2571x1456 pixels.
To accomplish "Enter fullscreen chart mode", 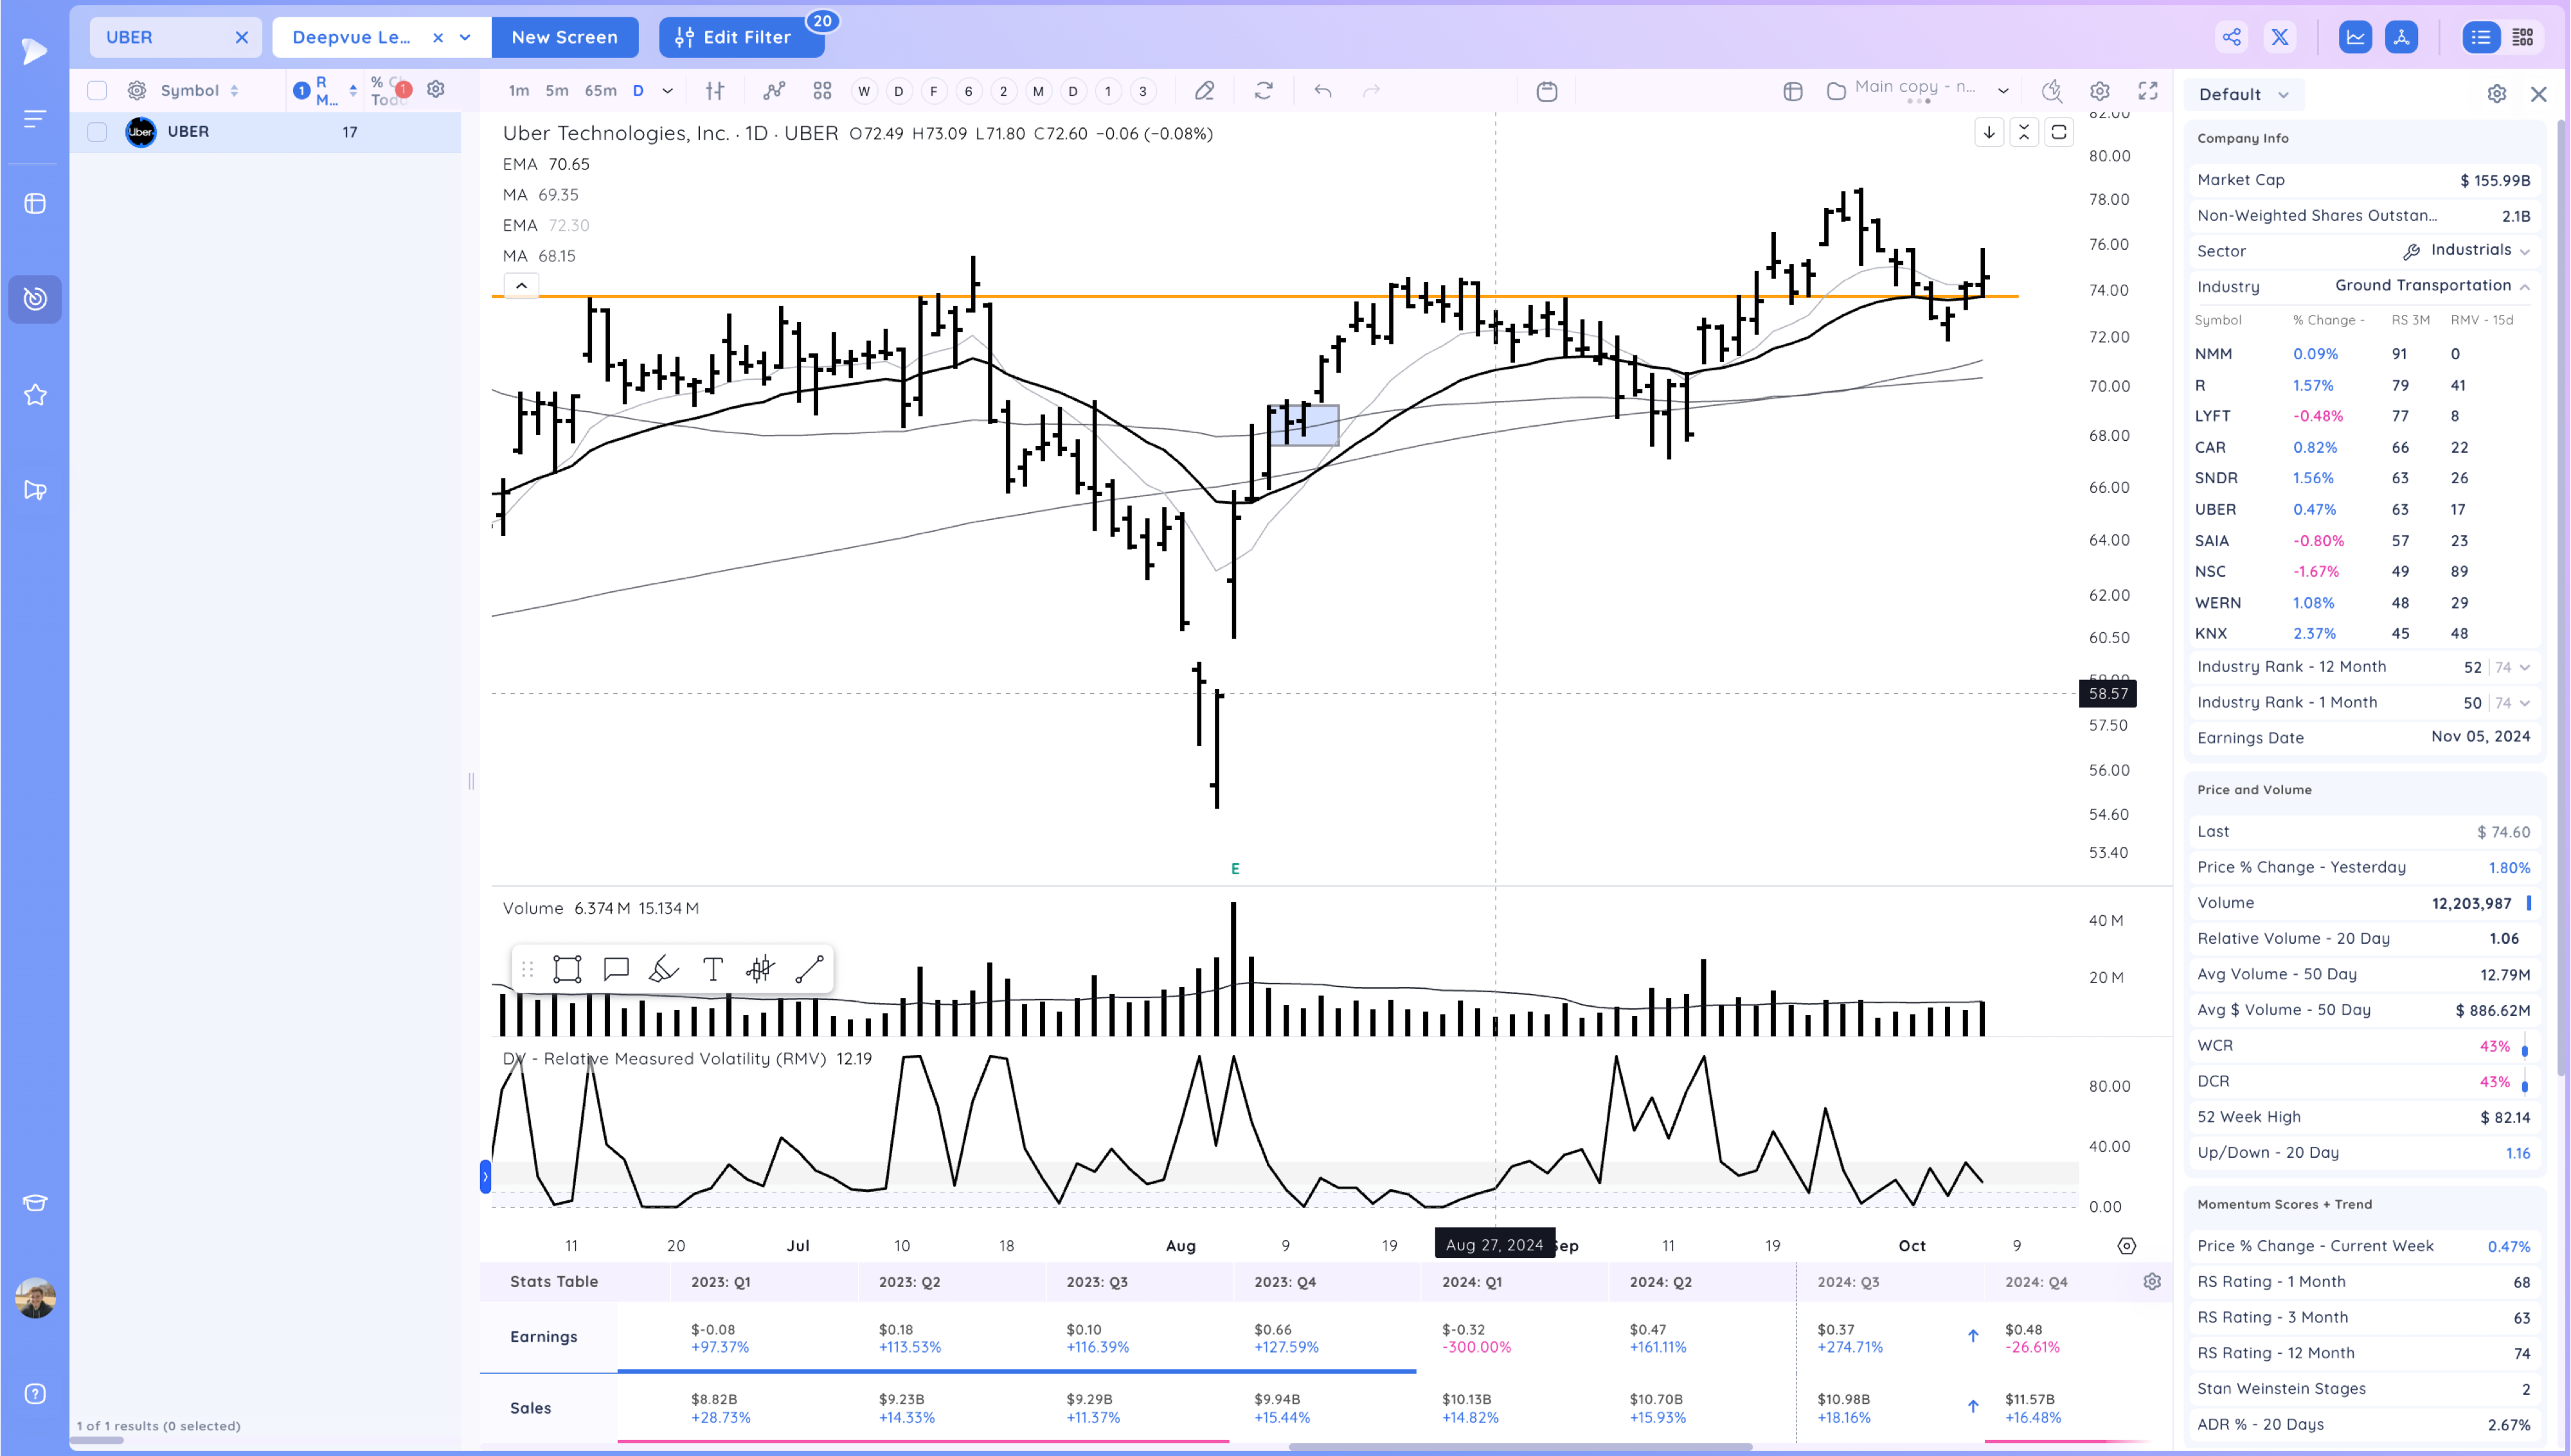I will tap(2147, 91).
